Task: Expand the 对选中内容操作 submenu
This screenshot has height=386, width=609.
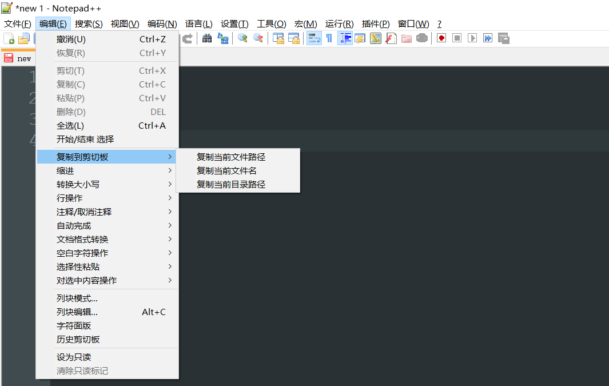Action: (x=107, y=280)
